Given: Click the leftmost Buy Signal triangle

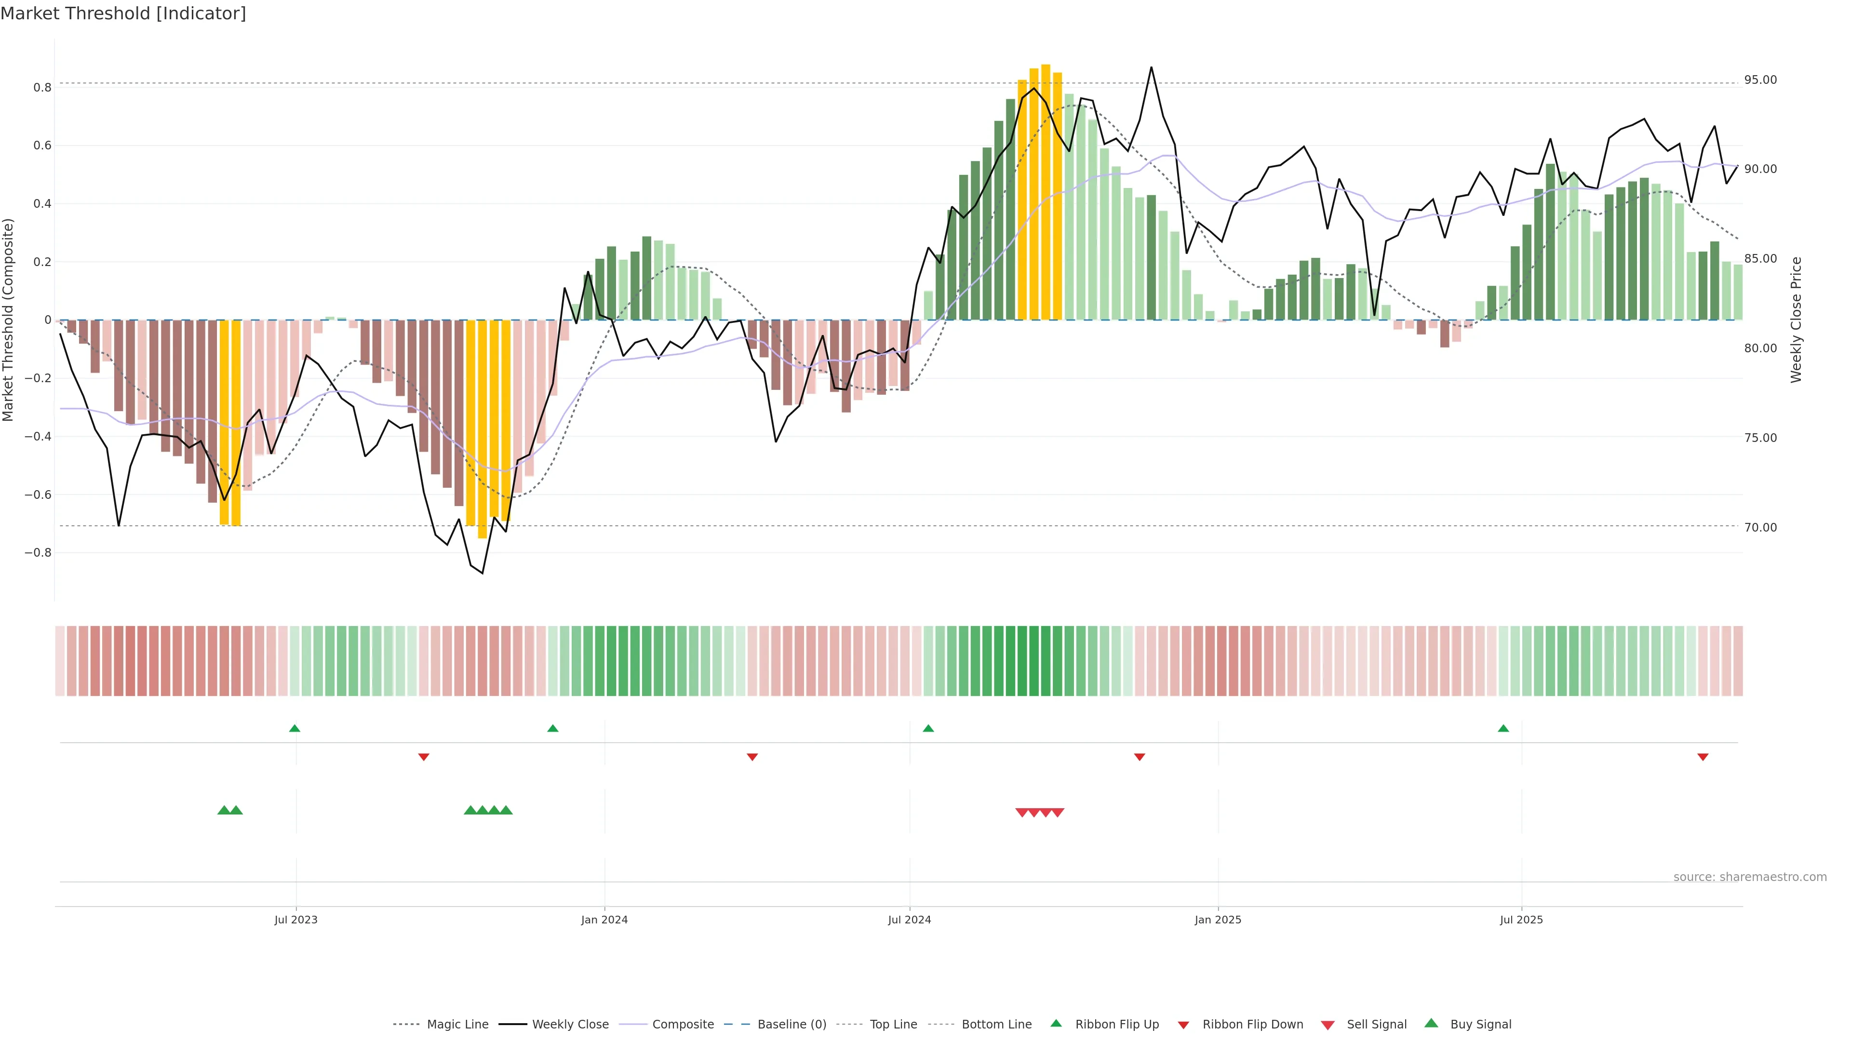Looking at the screenshot, I should point(224,810).
